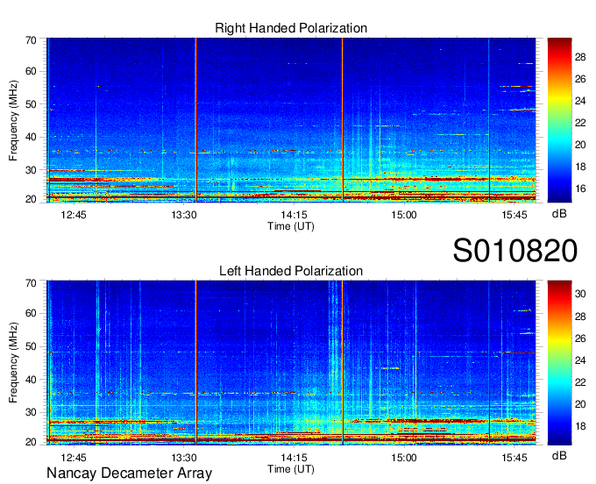Click the 50 MHz tick on Right Handed plot

point(31,104)
